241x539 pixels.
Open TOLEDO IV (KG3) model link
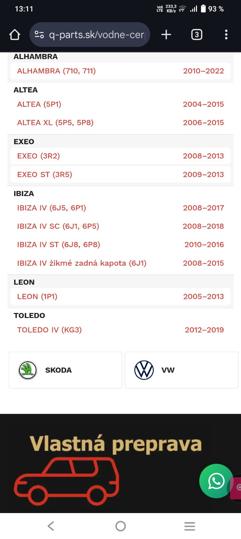49,330
